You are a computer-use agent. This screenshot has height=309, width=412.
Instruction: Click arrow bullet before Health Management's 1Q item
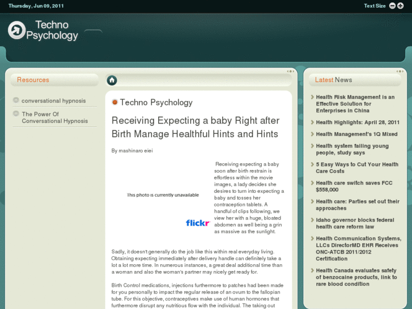pyautogui.click(x=312, y=134)
